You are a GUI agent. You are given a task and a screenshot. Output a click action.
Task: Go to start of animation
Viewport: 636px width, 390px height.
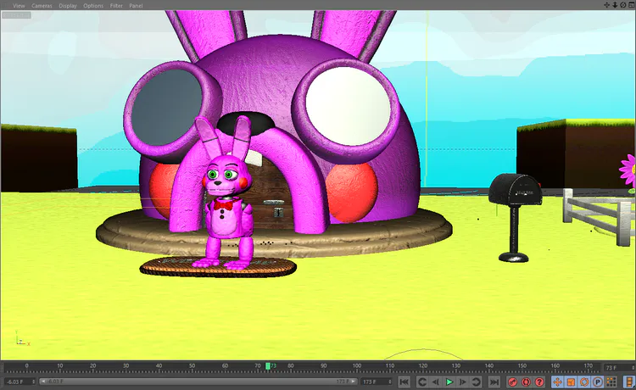(x=404, y=382)
